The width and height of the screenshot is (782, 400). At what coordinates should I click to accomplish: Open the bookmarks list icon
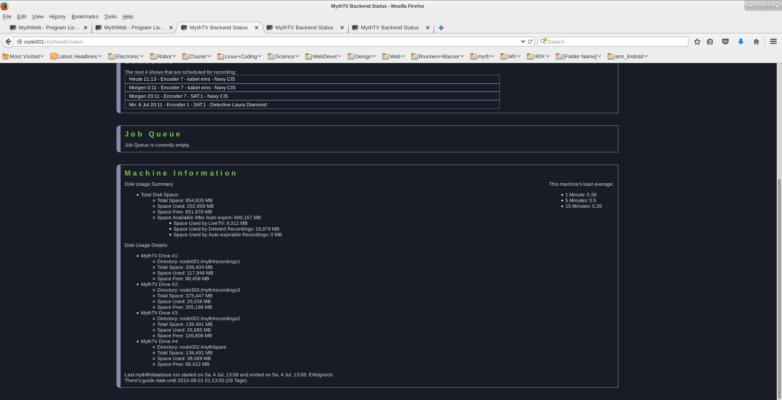pyautogui.click(x=710, y=42)
